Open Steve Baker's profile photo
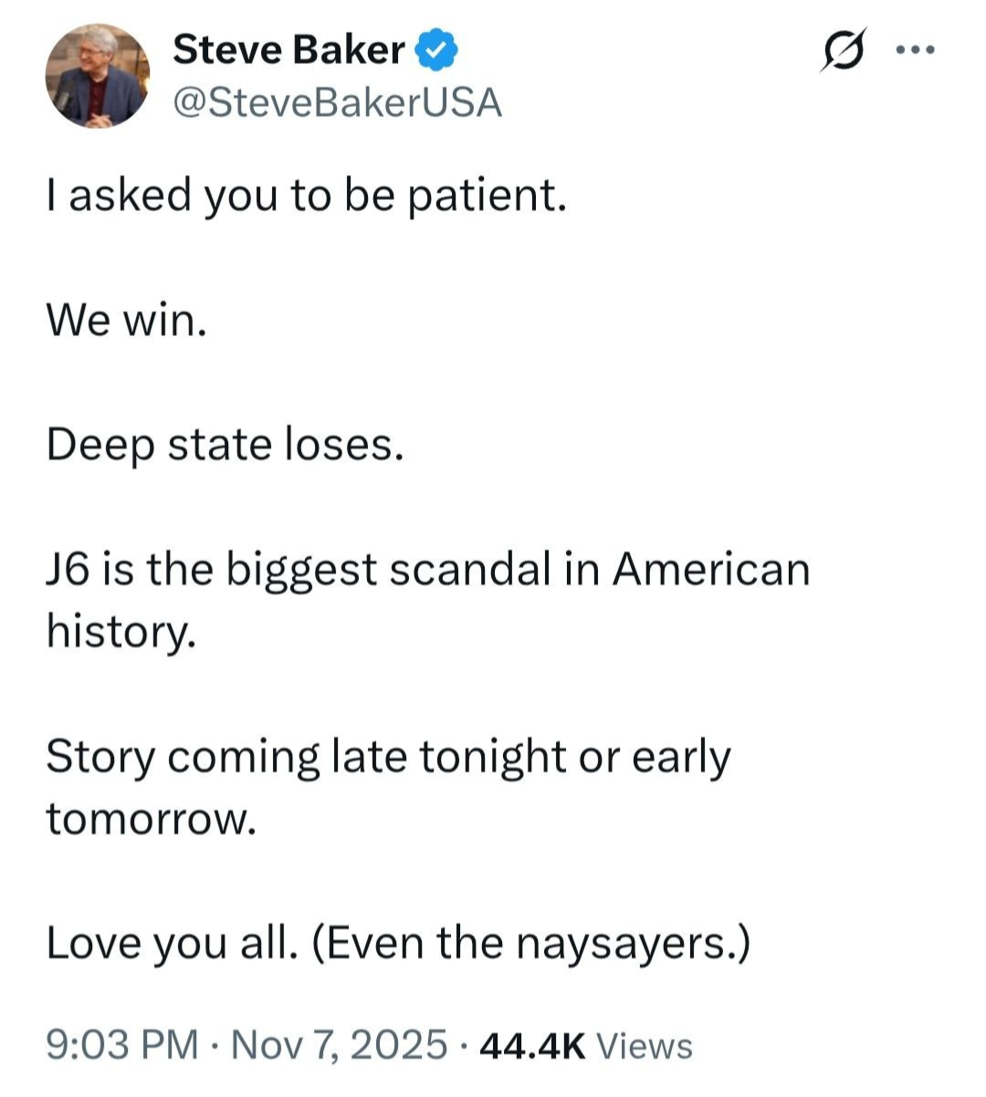 (x=97, y=75)
